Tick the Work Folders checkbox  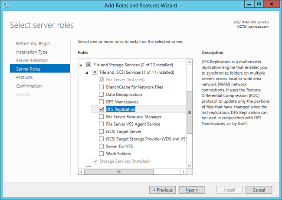coord(102,154)
